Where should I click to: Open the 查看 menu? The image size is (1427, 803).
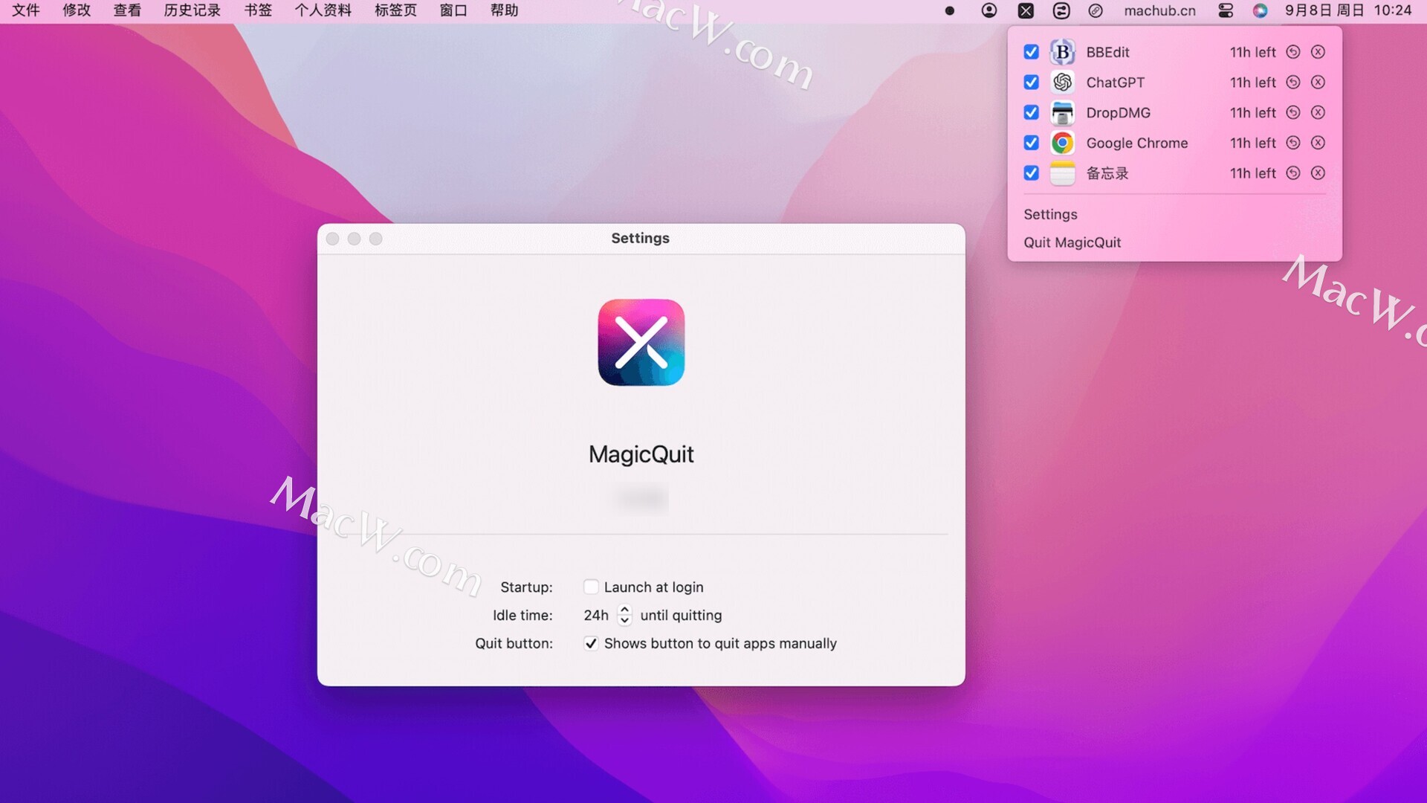pos(127,10)
